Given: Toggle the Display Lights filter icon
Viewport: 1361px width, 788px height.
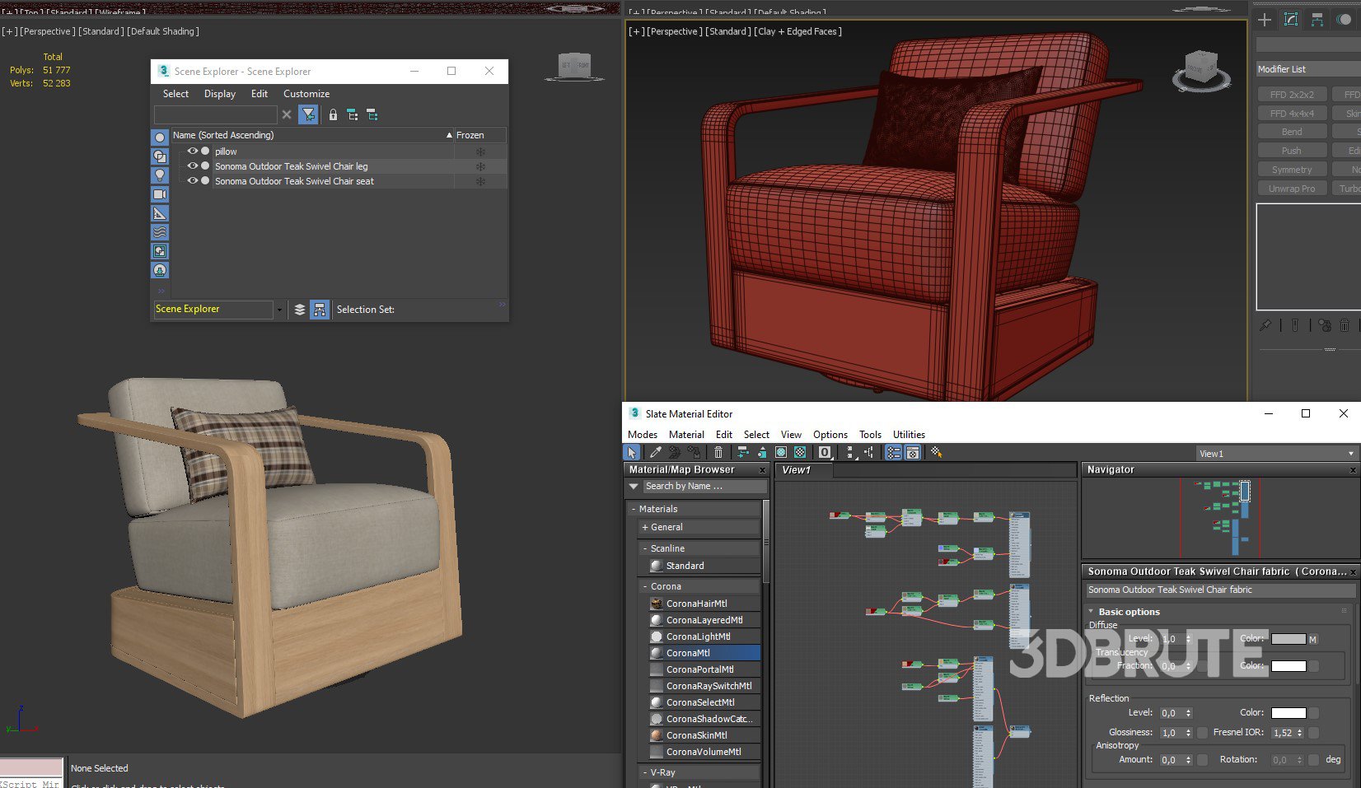Looking at the screenshot, I should (x=160, y=175).
